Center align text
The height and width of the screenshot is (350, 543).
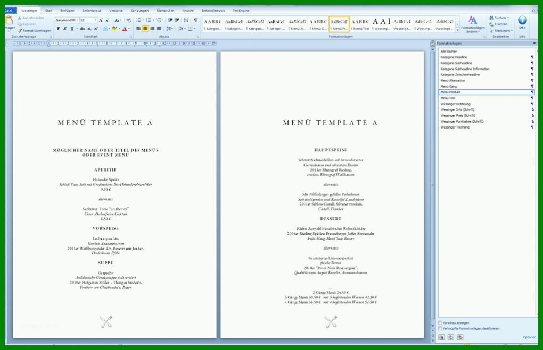point(145,29)
